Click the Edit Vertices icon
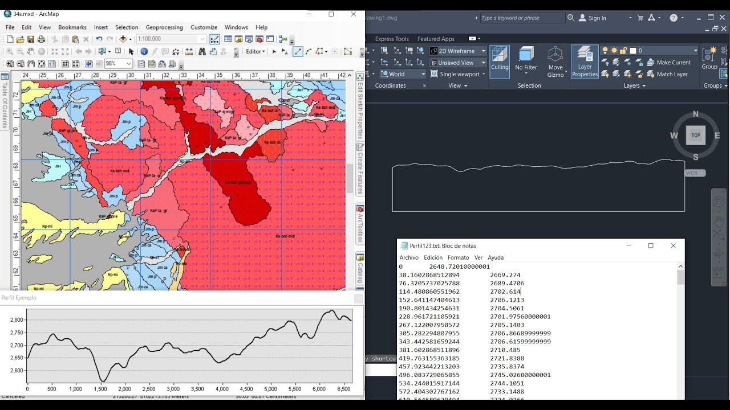The image size is (730, 410). pos(347,51)
